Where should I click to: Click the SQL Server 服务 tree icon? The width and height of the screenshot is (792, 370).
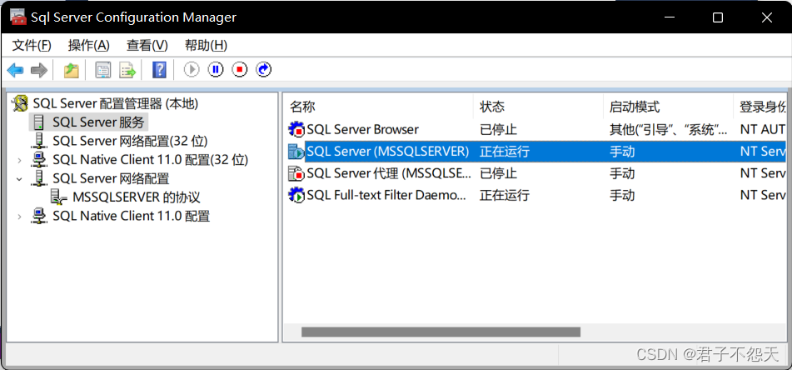pyautogui.click(x=39, y=122)
